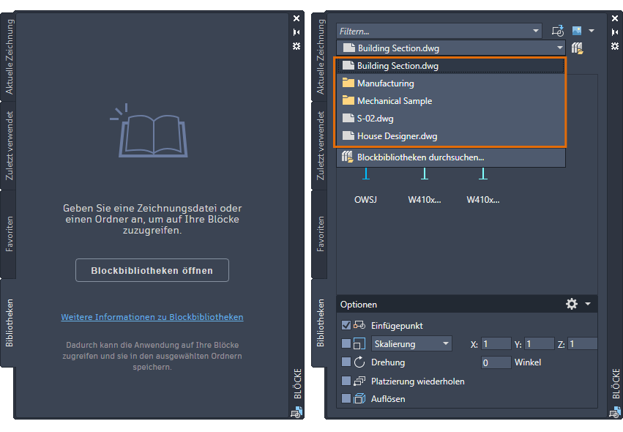
Task: Click the folder icon next to Manufacturing
Action: (348, 83)
